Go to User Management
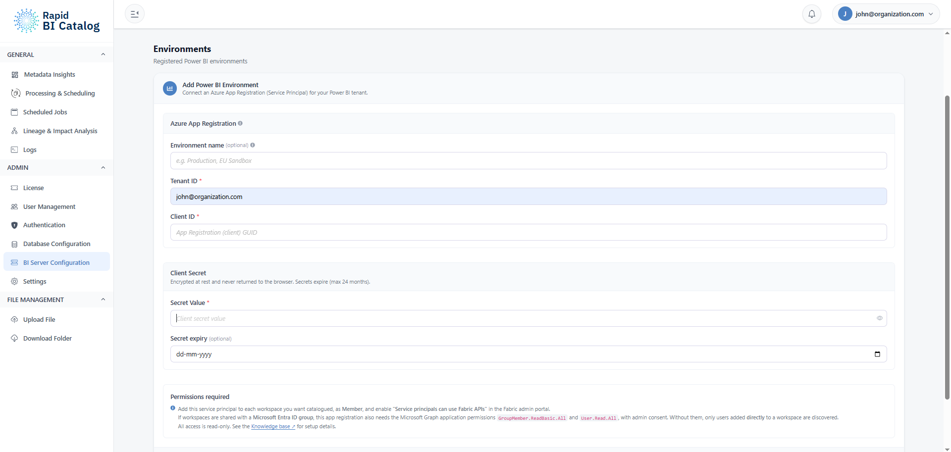The image size is (951, 452). 56,206
